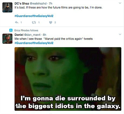
Task: Play the Gamora GIF in Daniel's tweet
Action: pyautogui.click(x=68, y=79)
